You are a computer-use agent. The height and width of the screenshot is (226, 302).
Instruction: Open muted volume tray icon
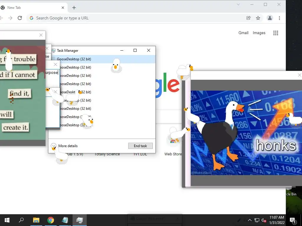coord(264,220)
